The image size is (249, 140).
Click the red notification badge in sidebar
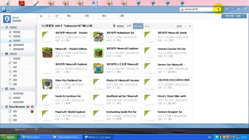coord(32,112)
